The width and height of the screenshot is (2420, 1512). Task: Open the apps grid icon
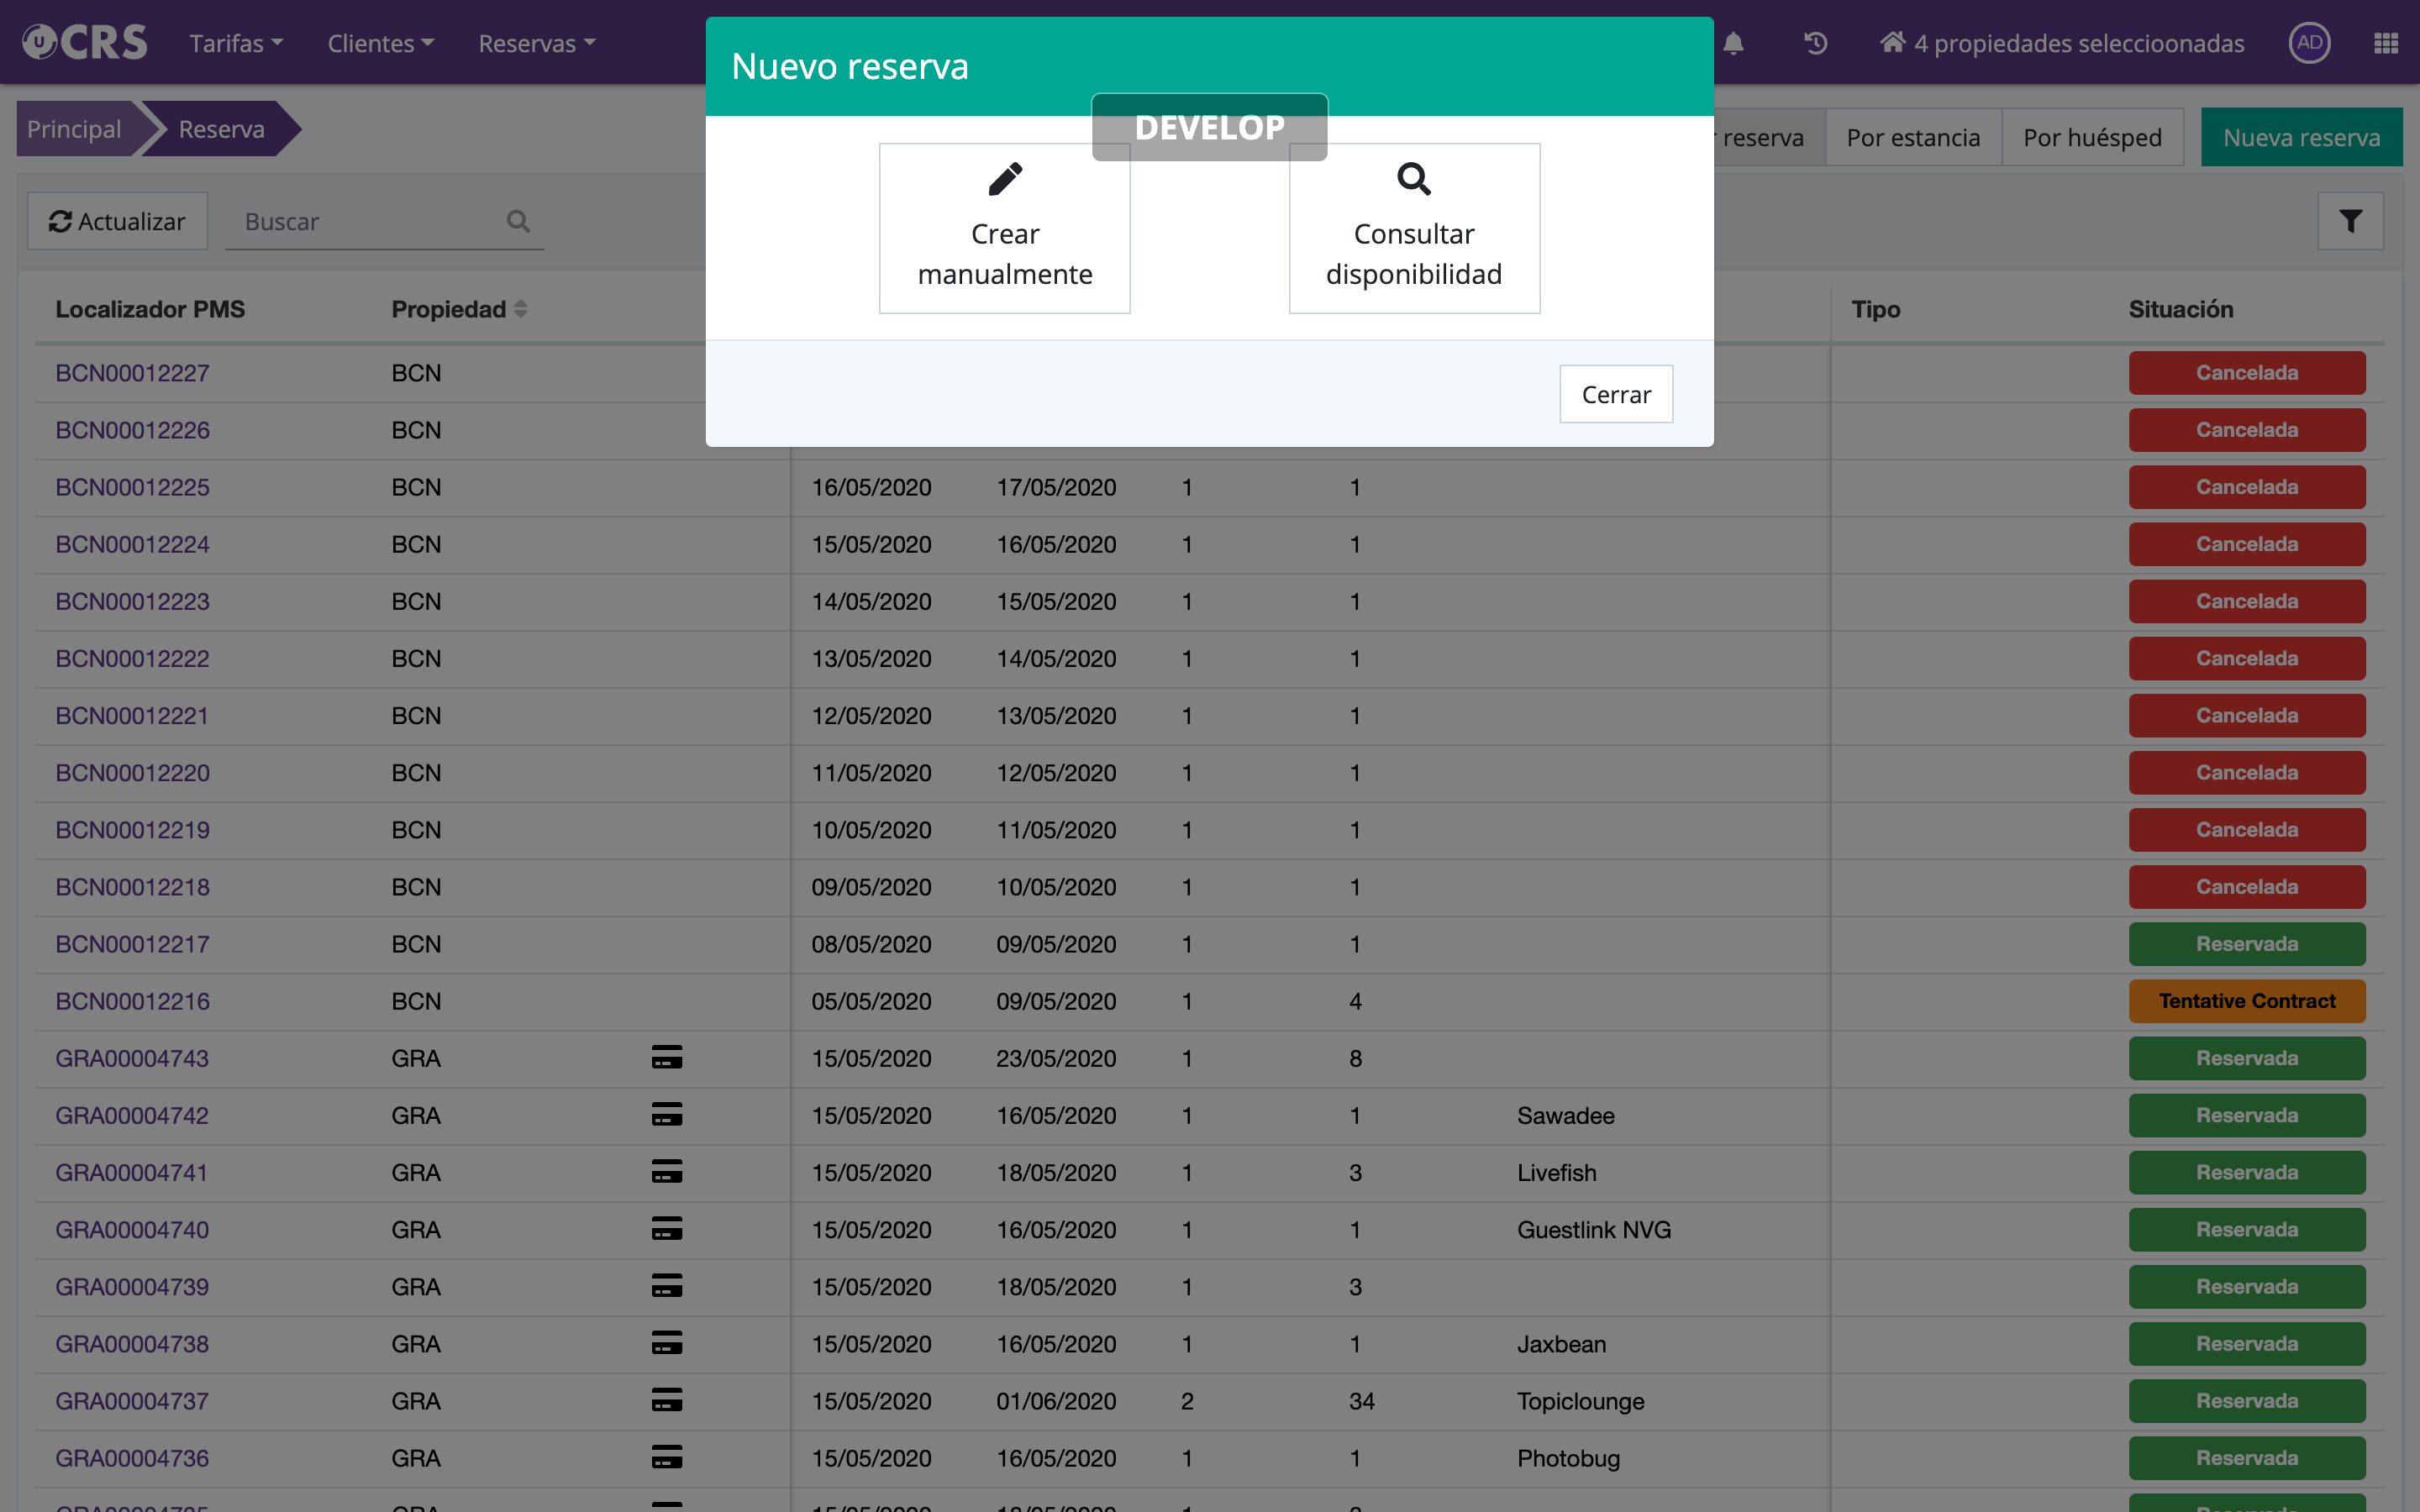click(2385, 43)
